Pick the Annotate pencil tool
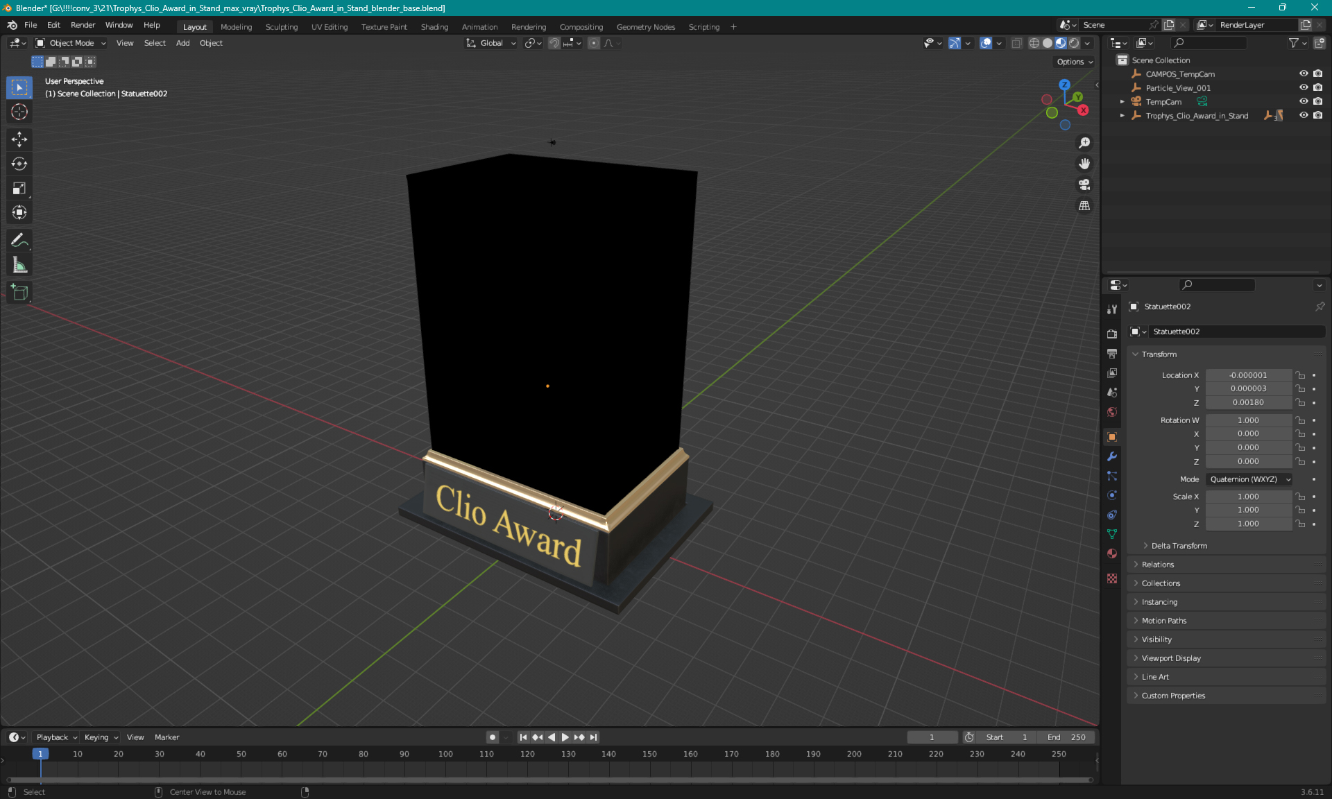 point(19,241)
